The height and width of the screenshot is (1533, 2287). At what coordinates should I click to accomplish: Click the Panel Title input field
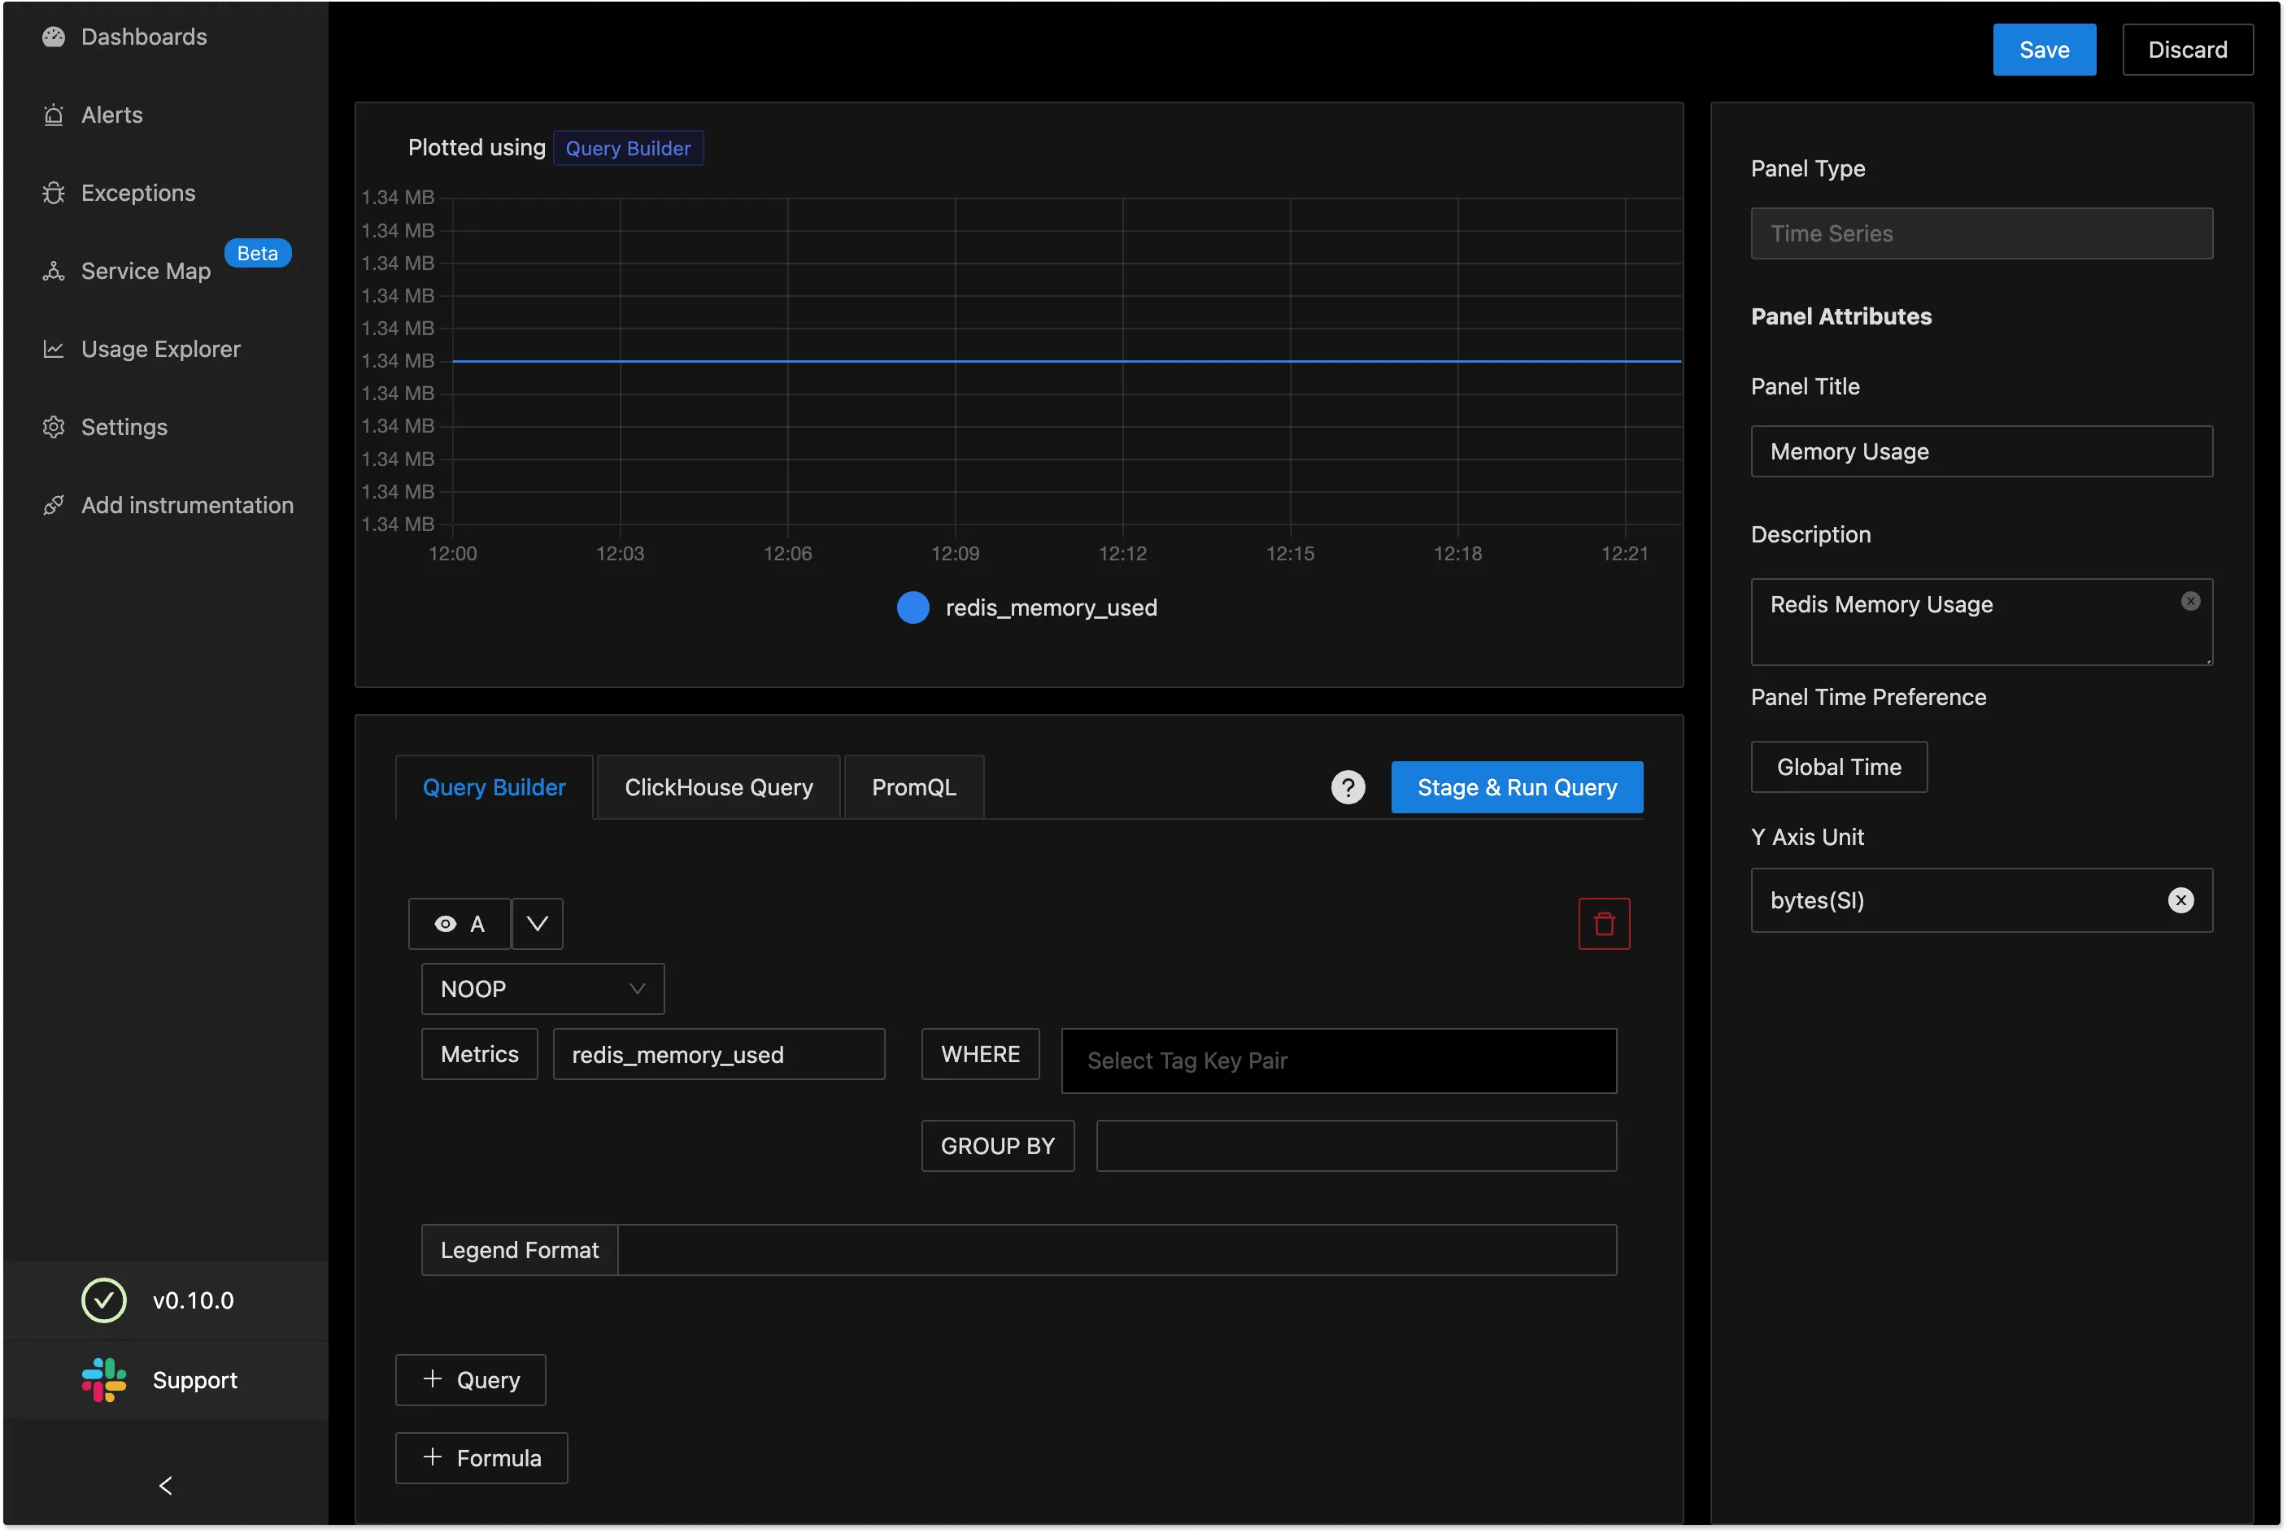coord(1981,450)
